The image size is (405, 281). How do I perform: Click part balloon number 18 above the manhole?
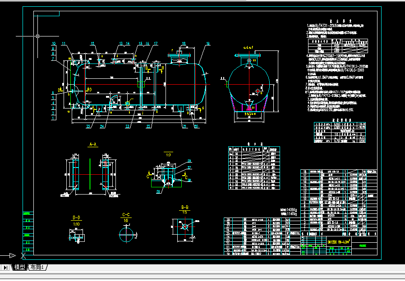(x=184, y=44)
